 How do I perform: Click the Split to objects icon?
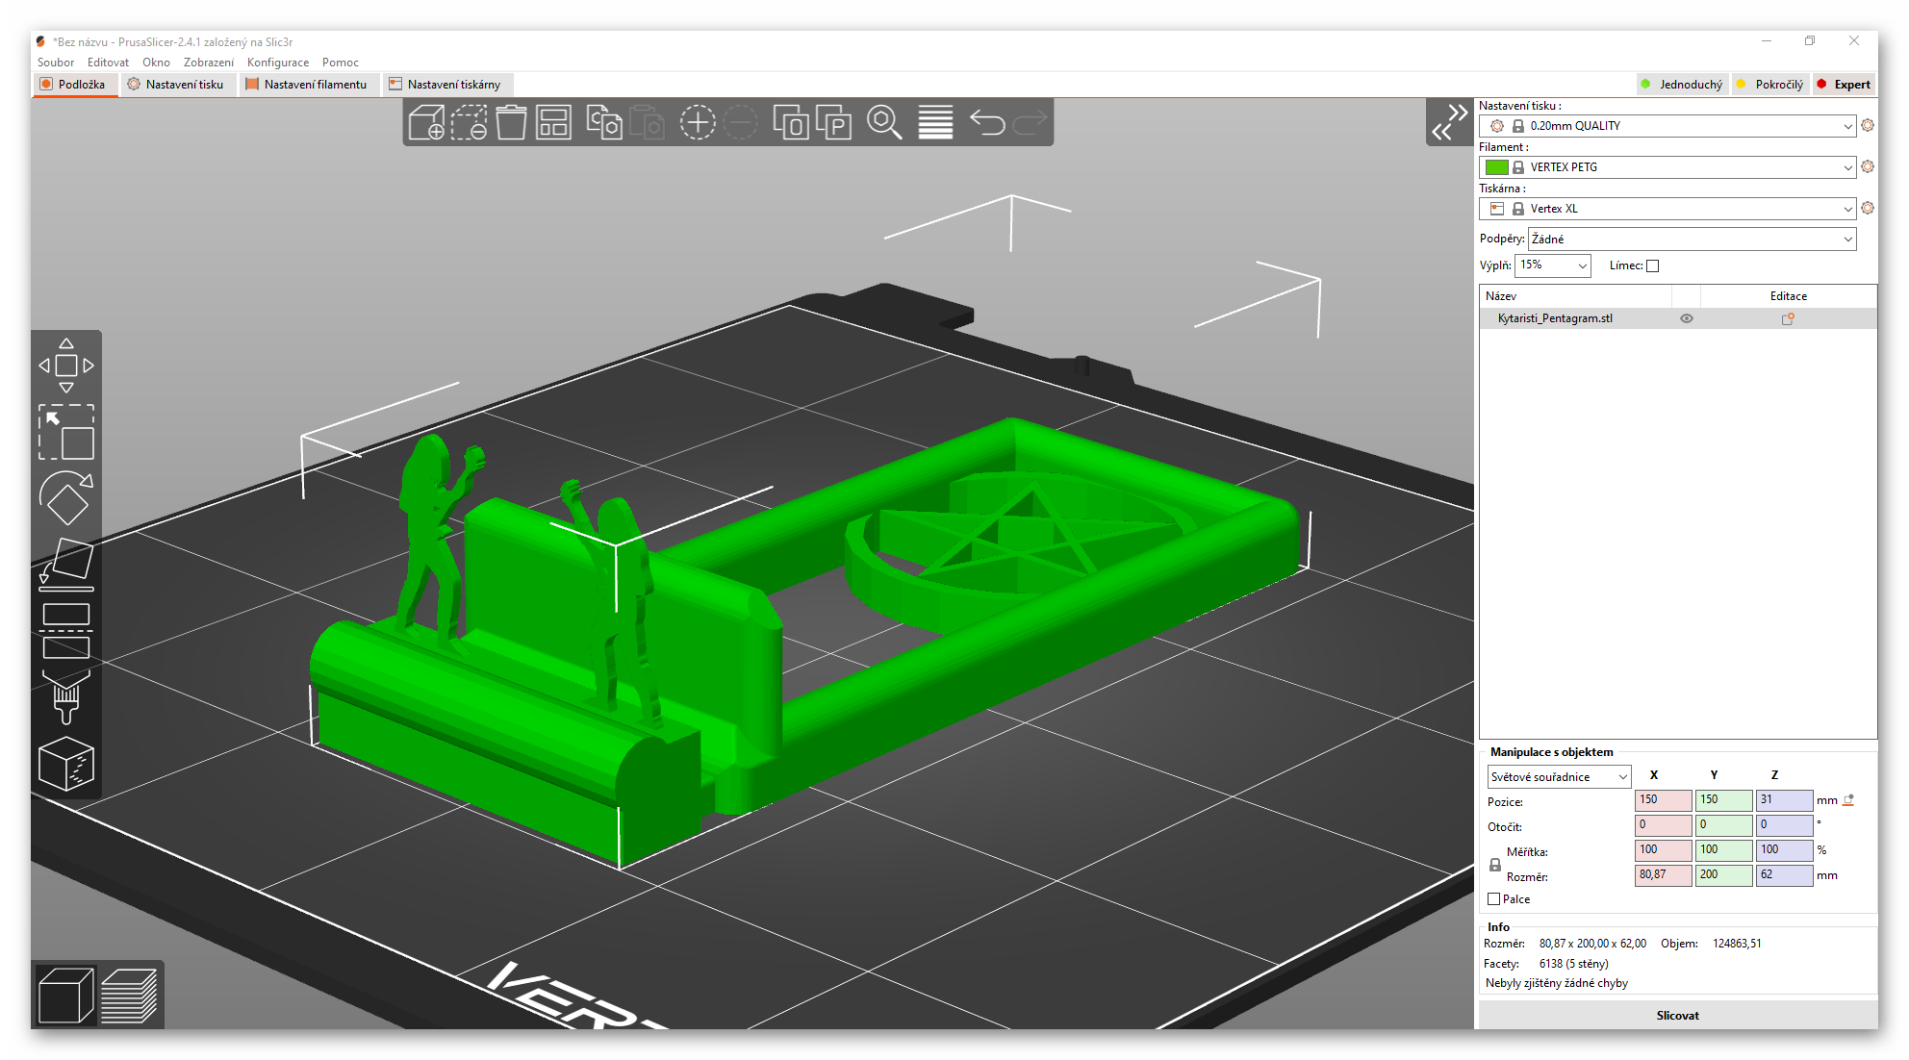pyautogui.click(x=791, y=123)
